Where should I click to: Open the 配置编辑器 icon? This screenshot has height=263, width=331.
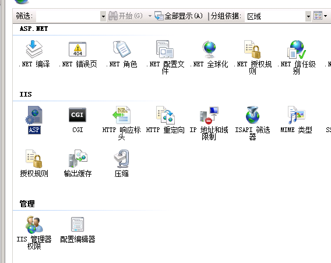(x=78, y=225)
